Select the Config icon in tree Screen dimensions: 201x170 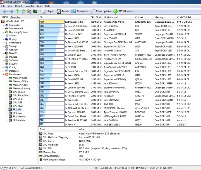point(6,67)
